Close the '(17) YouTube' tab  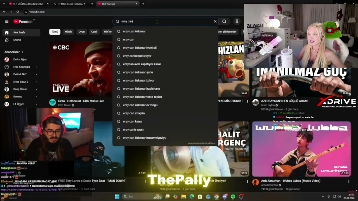(x=136, y=4)
